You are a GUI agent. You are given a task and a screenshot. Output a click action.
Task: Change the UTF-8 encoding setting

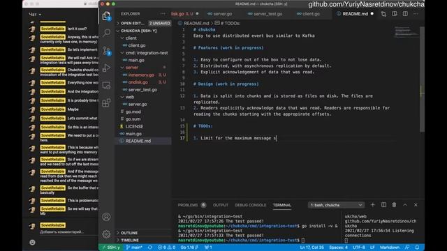click(x=359, y=248)
